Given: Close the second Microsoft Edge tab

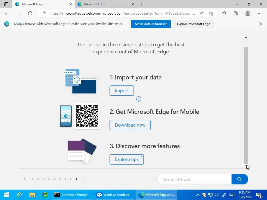Looking at the screenshot, I should coord(133,4).
